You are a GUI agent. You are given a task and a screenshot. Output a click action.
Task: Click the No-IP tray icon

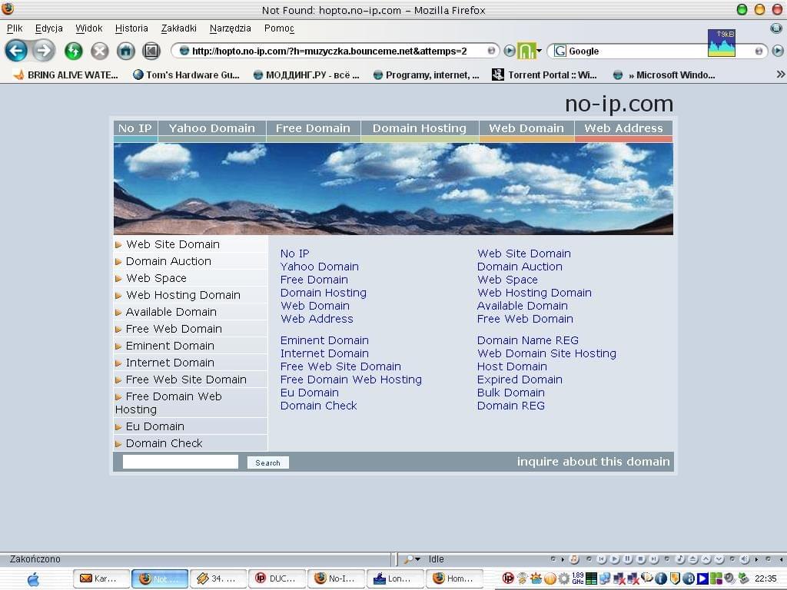tap(508, 578)
